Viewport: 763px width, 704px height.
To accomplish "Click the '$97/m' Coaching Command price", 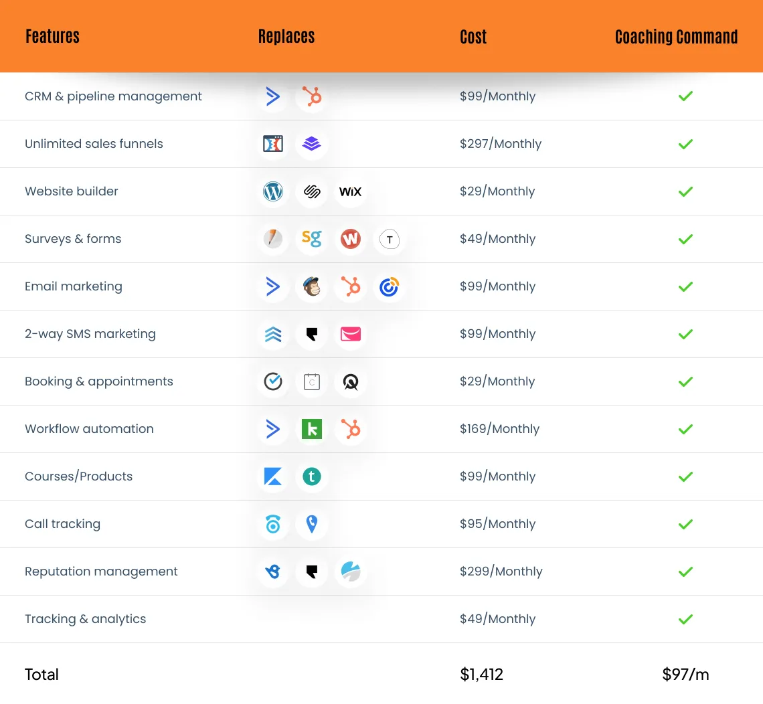I will pos(685,675).
